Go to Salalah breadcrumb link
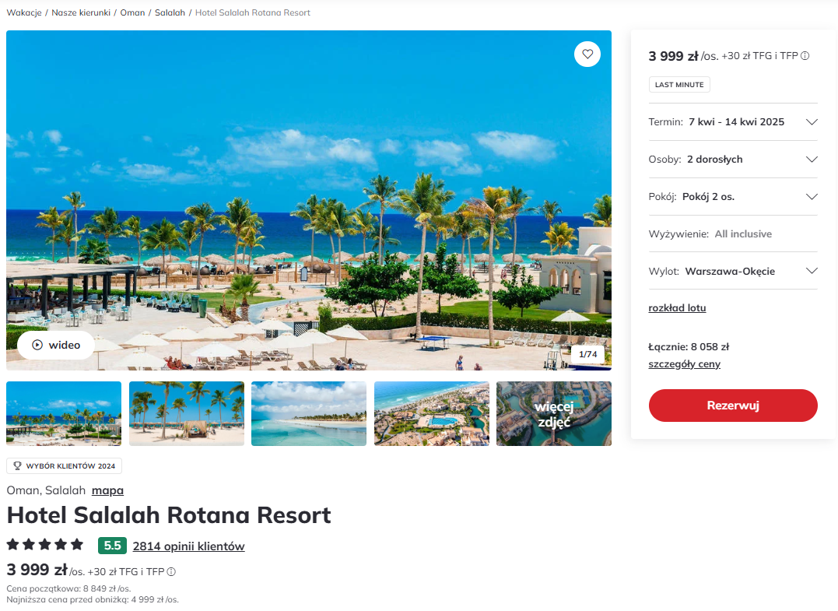838x611 pixels. click(170, 12)
